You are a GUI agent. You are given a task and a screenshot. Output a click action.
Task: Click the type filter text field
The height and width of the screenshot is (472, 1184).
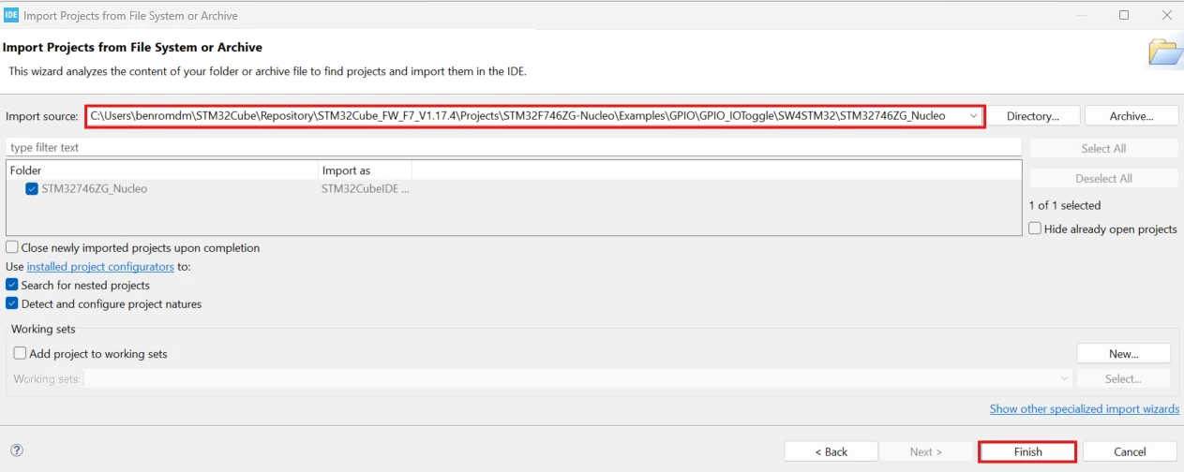(x=514, y=148)
